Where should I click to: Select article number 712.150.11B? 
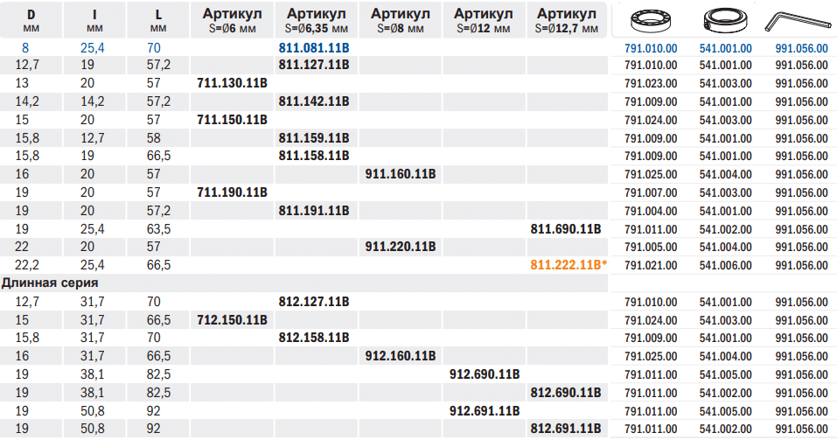pos(232,319)
